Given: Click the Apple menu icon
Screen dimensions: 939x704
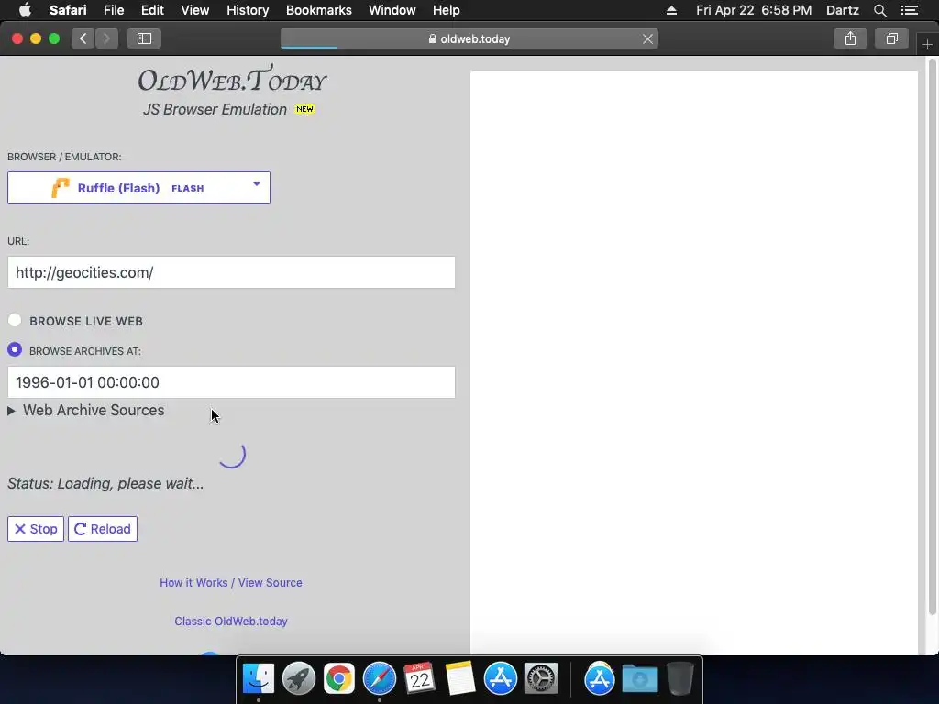Looking at the screenshot, I should point(25,10).
